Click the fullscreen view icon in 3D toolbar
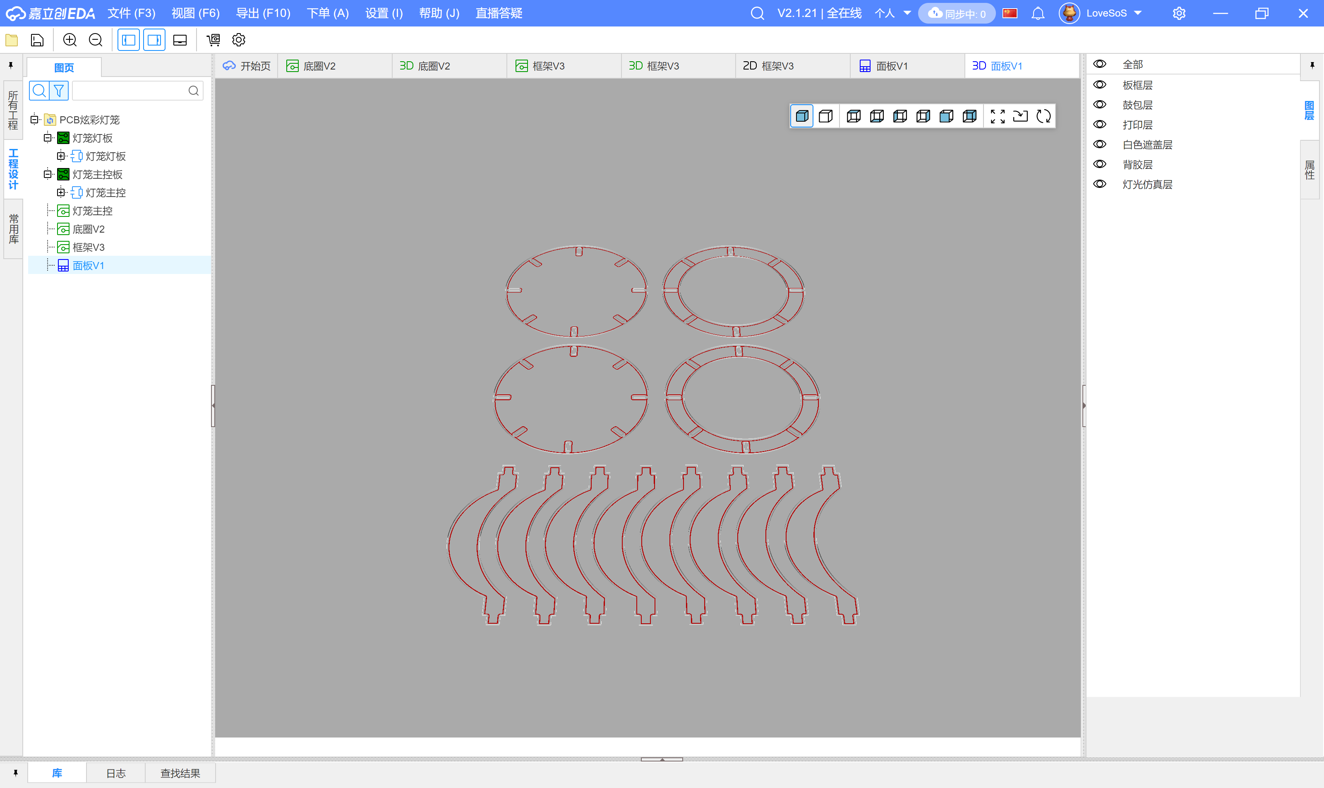 point(998,116)
